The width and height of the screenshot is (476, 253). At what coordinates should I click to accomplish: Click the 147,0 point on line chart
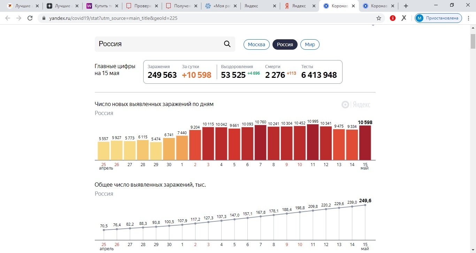tap(234, 219)
